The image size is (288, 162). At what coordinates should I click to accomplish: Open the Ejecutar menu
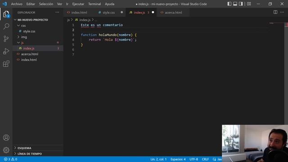pos(78,4)
